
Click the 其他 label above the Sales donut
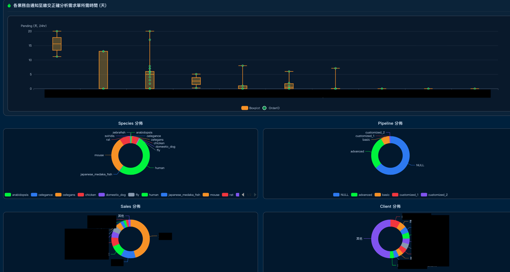pyautogui.click(x=121, y=216)
